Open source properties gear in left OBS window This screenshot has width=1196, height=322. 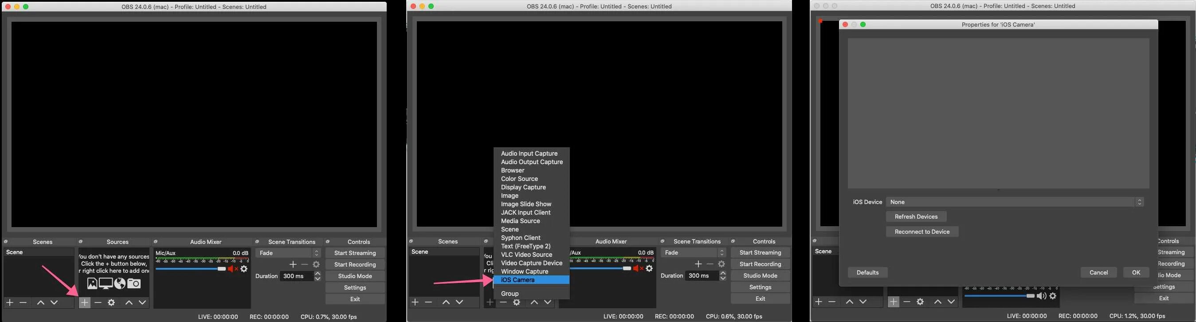click(x=111, y=302)
